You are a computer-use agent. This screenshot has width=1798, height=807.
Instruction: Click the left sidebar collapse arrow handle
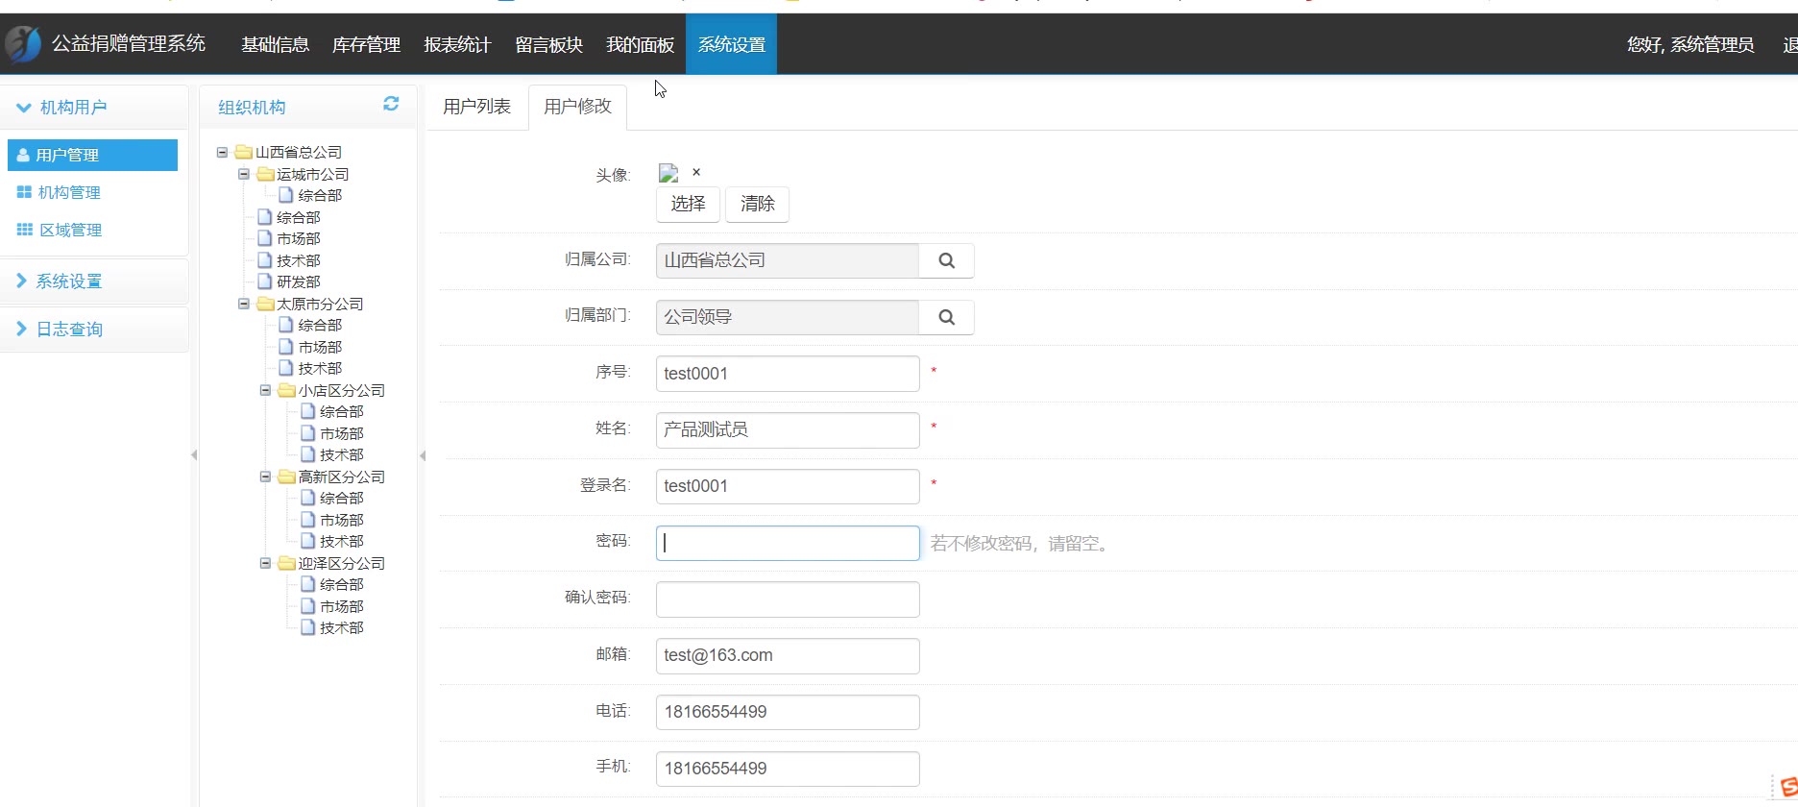tap(194, 455)
